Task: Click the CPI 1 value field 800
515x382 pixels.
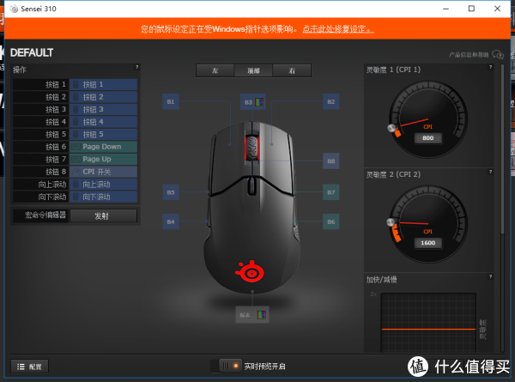Action: pyautogui.click(x=428, y=138)
